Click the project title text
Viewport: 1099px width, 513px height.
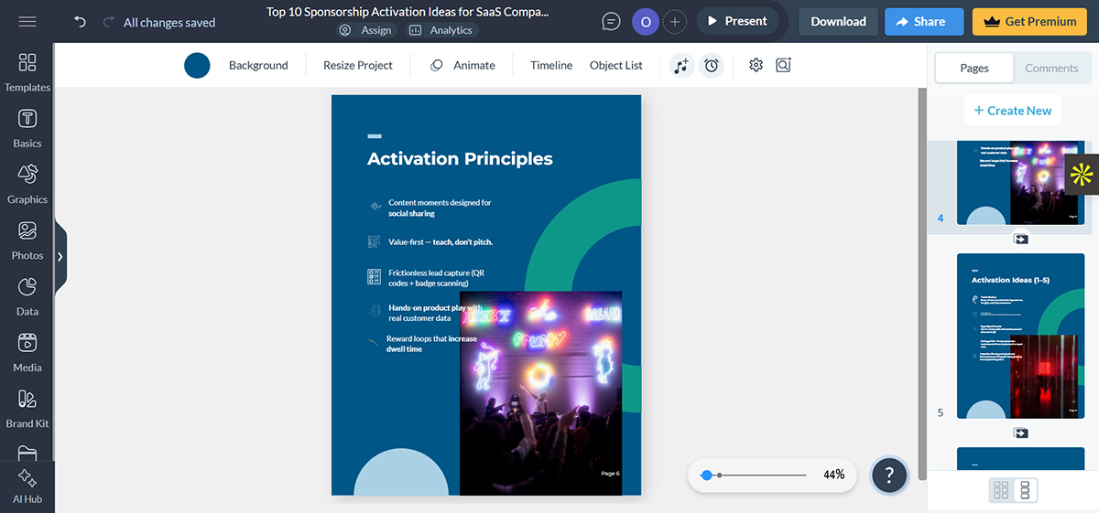pyautogui.click(x=408, y=12)
